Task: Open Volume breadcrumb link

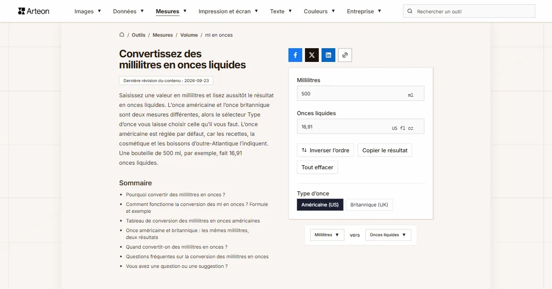Action: click(x=189, y=35)
